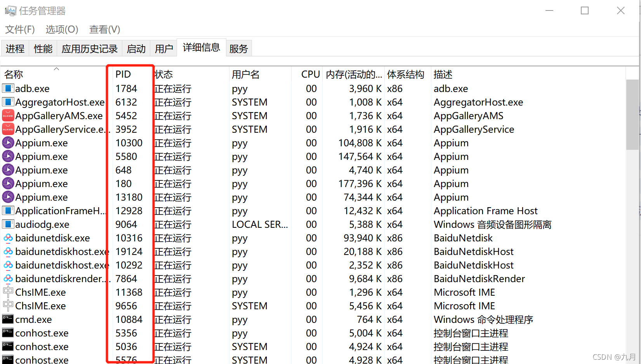Click the AppGalleryAMS.exe Huawei icon
The height and width of the screenshot is (364, 641).
point(8,116)
